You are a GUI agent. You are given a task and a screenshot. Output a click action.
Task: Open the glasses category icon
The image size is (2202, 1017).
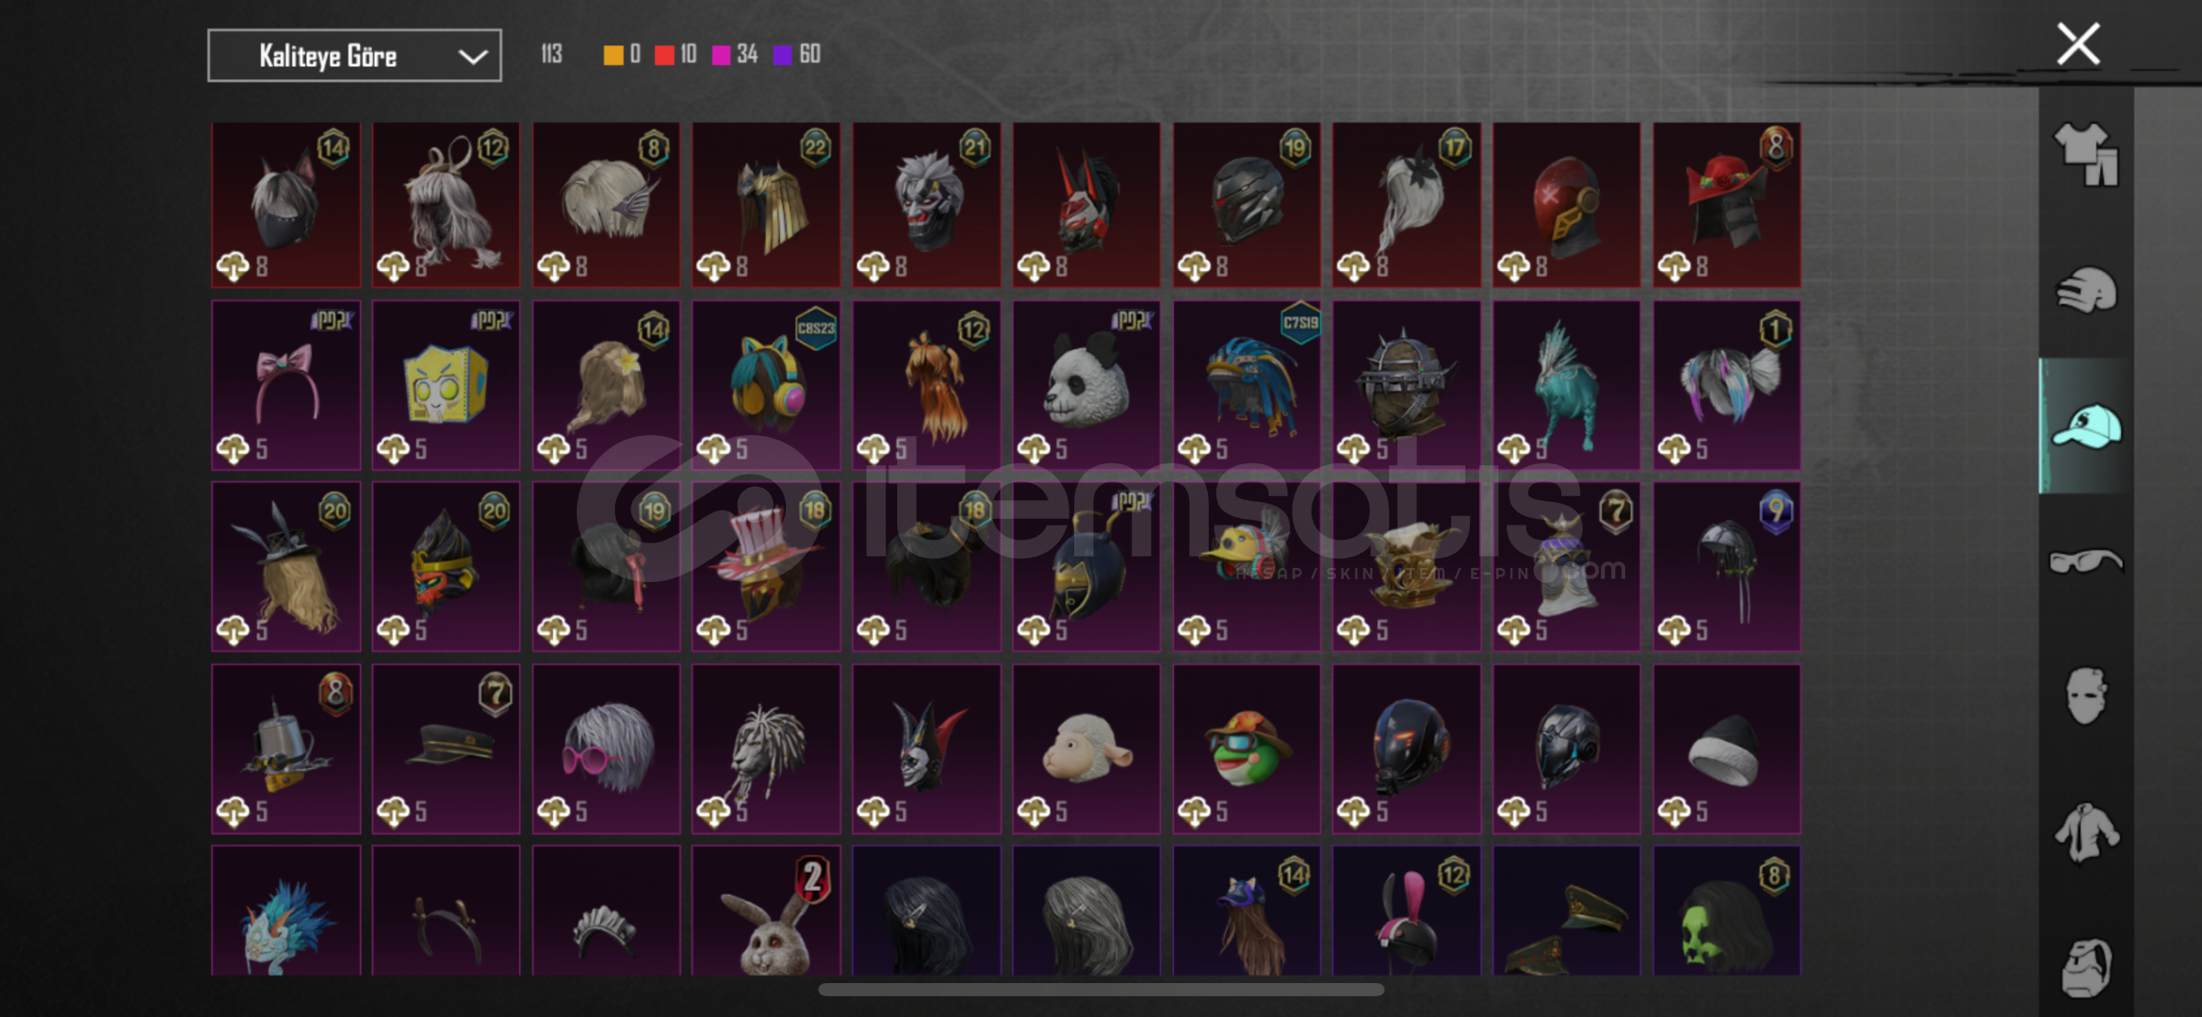pos(2086,562)
